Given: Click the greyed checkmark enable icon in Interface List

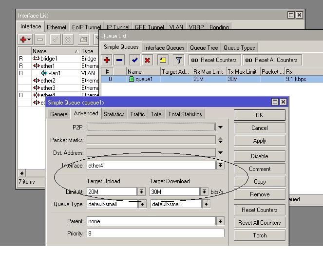Looking at the screenshot, I should 55,39.
